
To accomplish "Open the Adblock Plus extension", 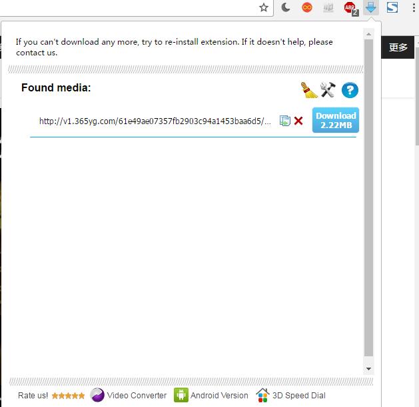I will [x=351, y=8].
